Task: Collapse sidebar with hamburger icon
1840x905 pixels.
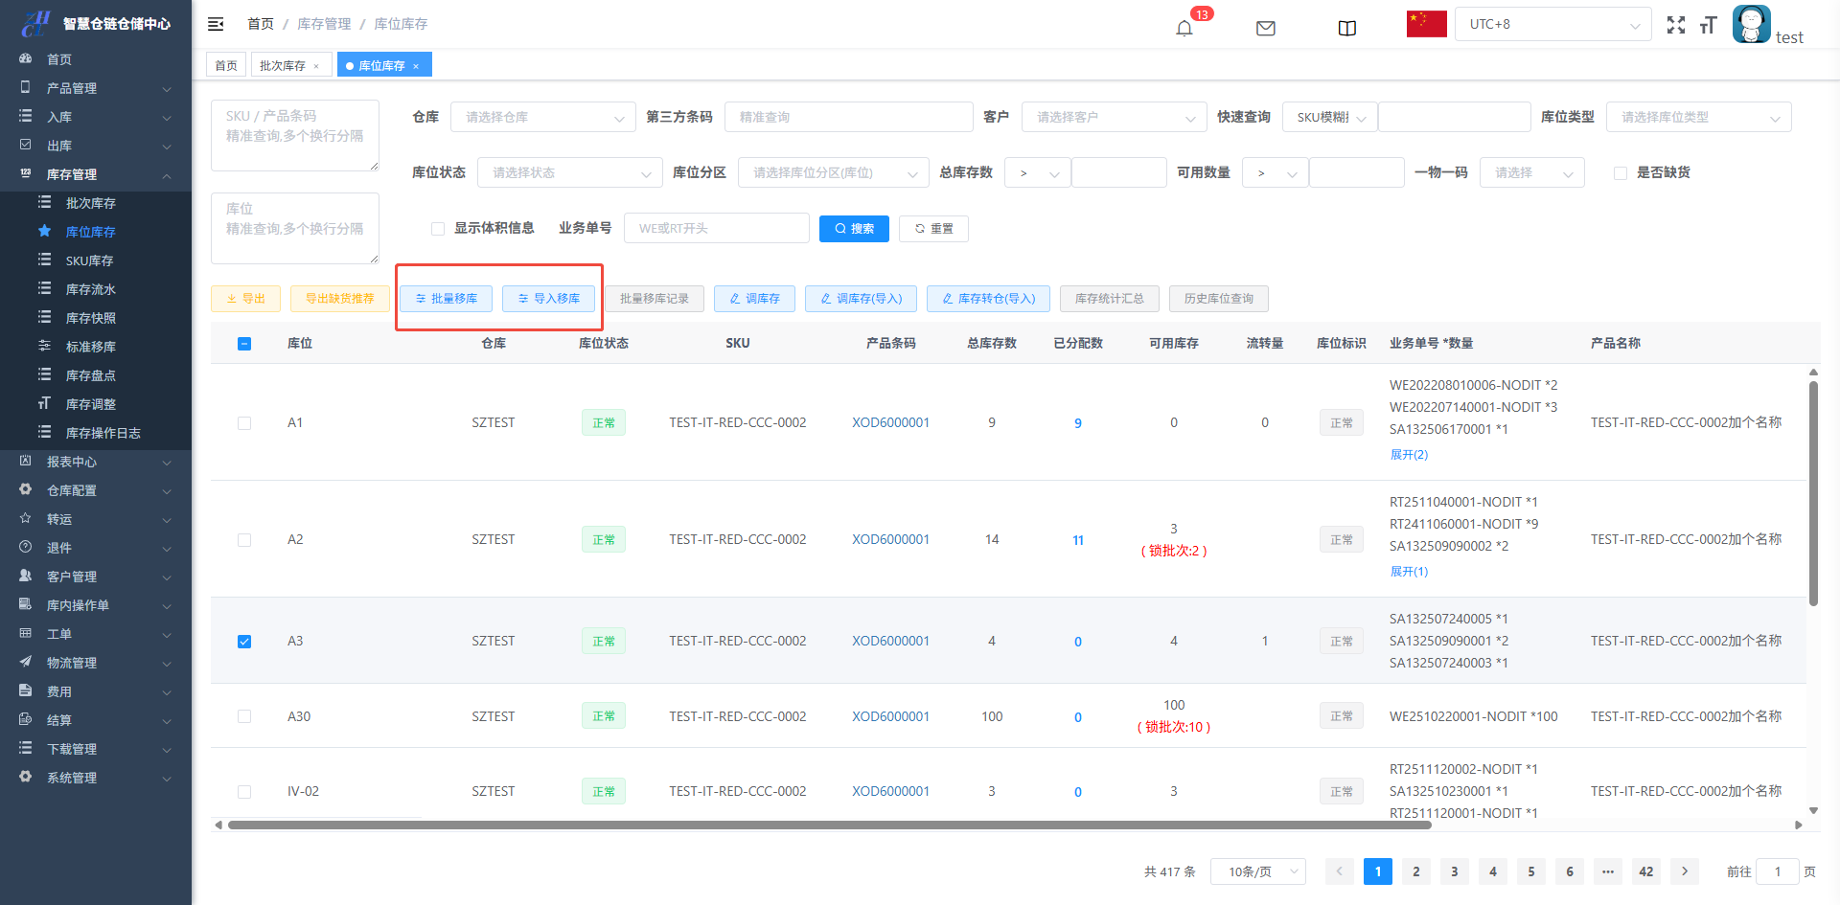Action: pyautogui.click(x=216, y=24)
